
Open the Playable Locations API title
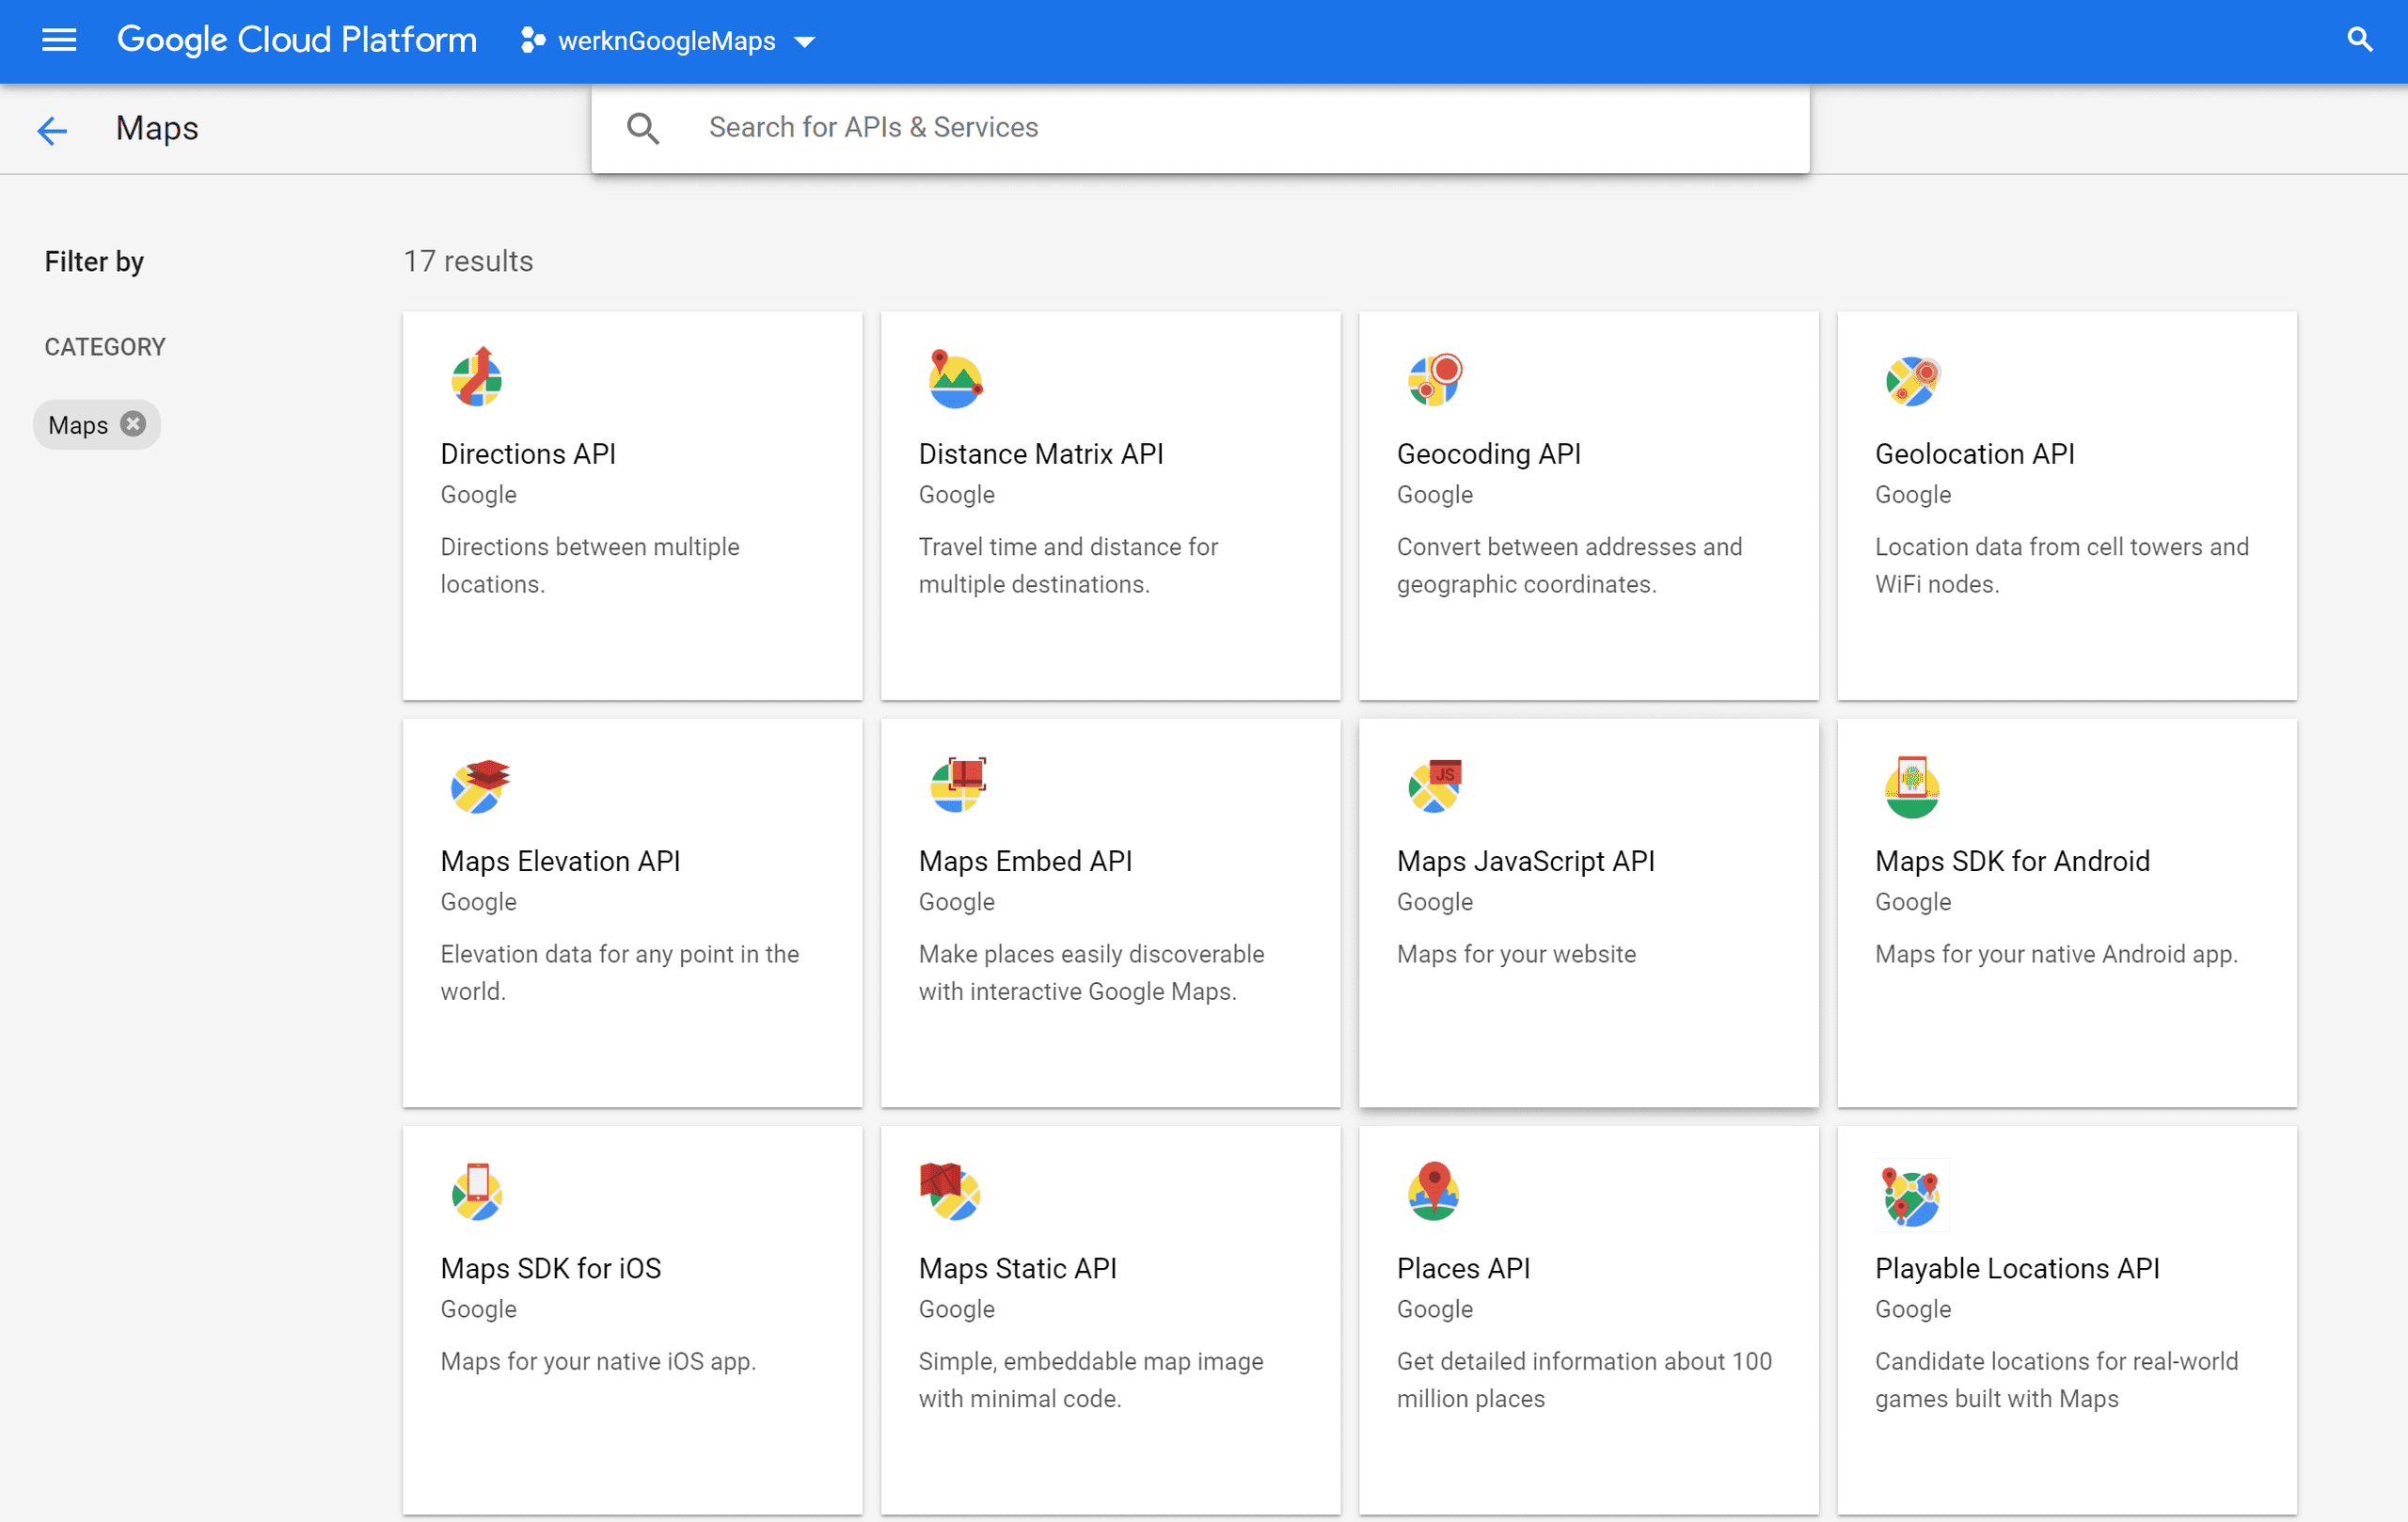pyautogui.click(x=2017, y=1268)
